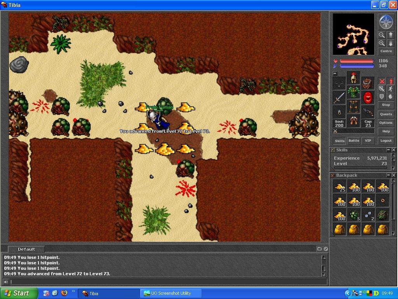Switch to UO Screenshot Utility taskbar item
Screen dimensions: 398x299
[x=171, y=294]
